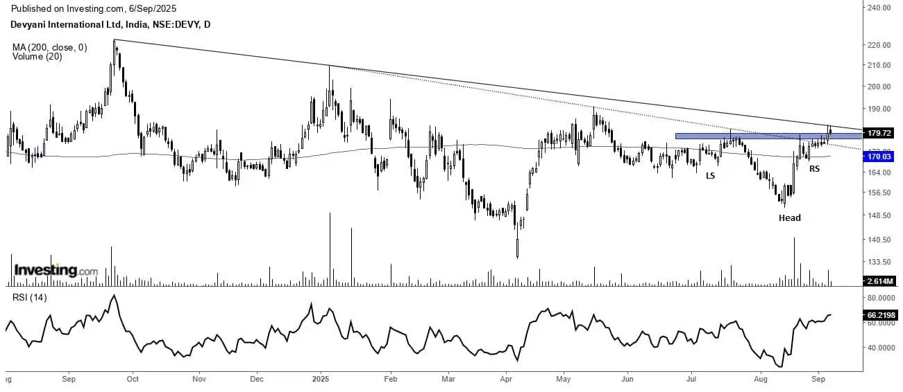Click the Devyani International Ltd chart title

(x=111, y=25)
